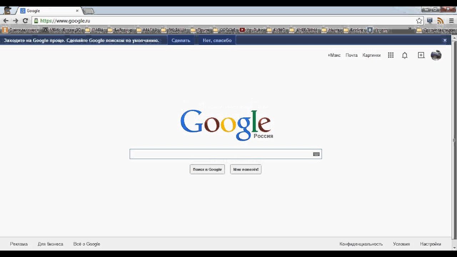Bookmark this page with the star icon

click(x=419, y=21)
